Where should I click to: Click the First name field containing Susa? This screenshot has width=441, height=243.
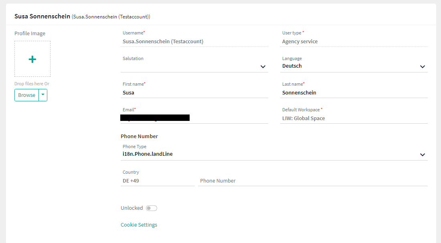pyautogui.click(x=194, y=93)
